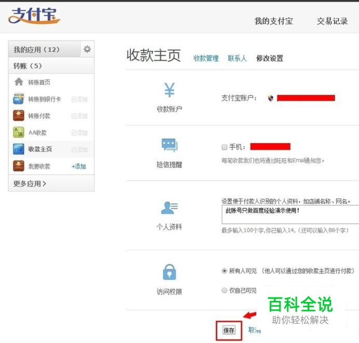Click the padlock 访问权限 icon
This screenshot has width=359, height=343.
coord(170,272)
